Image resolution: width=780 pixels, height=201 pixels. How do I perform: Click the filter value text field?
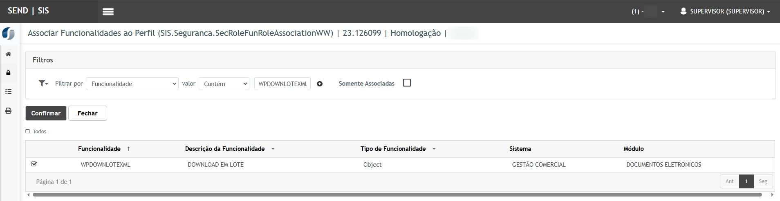point(282,84)
